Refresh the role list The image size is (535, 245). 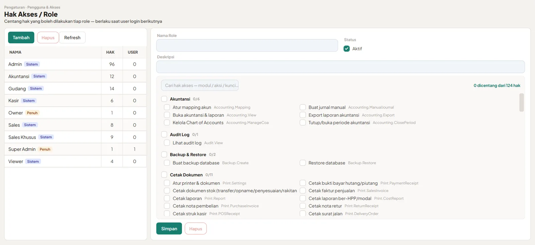pos(72,38)
